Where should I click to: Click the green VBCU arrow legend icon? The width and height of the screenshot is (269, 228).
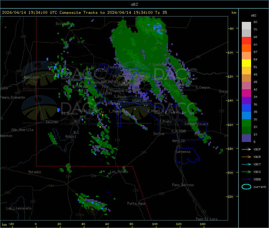point(246,172)
